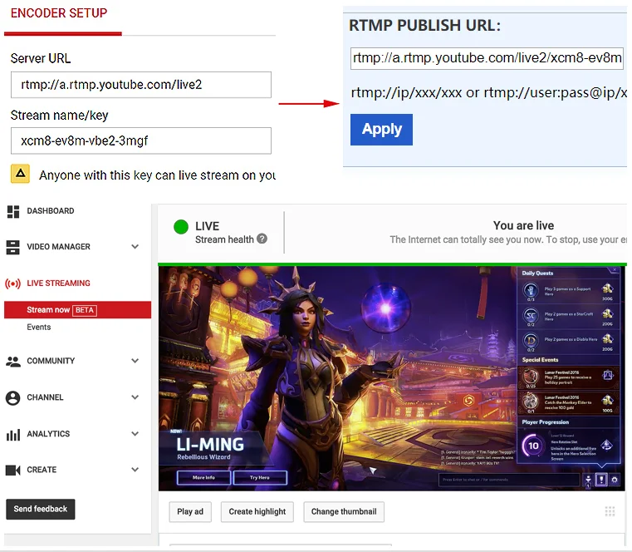632x552 pixels.
Task: Click the Player Progression level 10 circle
Action: point(533,446)
